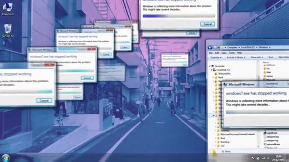Screen dimensions: 289x162
Task: Collapse Computer node in navigation tree
Action: pyautogui.click(x=210, y=66)
